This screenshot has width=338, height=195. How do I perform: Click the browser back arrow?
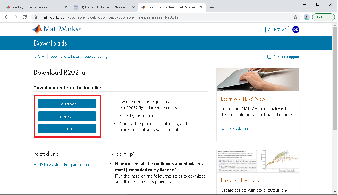point(7,17)
